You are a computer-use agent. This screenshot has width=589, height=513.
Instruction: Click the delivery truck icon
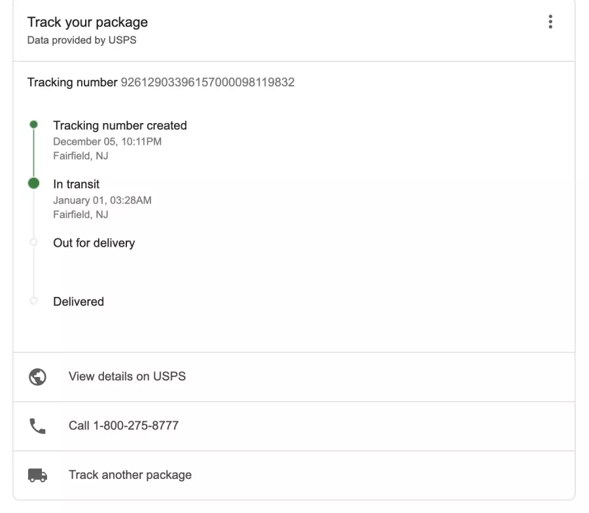(x=37, y=475)
